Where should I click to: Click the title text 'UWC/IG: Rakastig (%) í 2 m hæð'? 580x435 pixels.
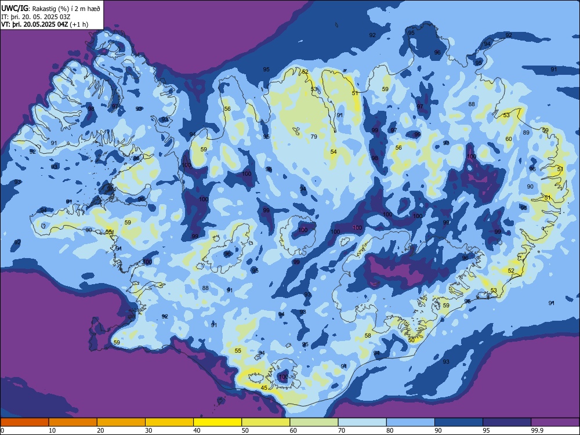[x=50, y=9]
